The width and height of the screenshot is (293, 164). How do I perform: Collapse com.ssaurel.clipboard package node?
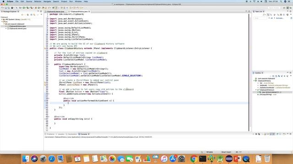pos(4,24)
